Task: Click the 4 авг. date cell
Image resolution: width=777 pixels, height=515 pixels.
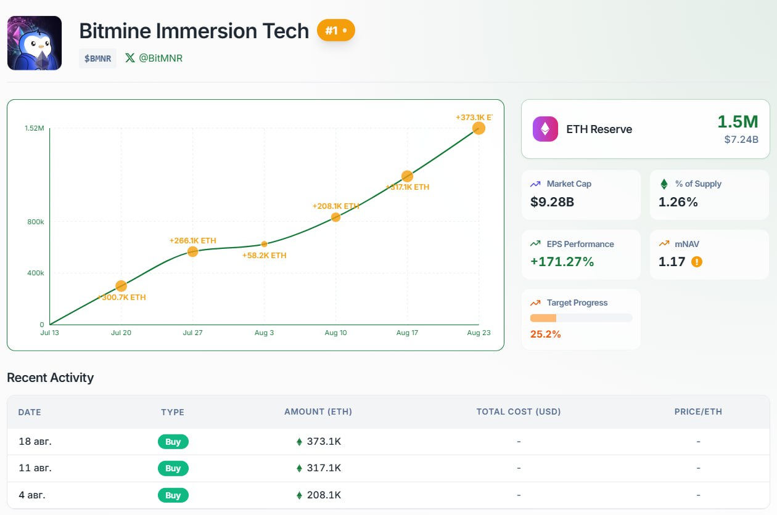Action: point(32,495)
